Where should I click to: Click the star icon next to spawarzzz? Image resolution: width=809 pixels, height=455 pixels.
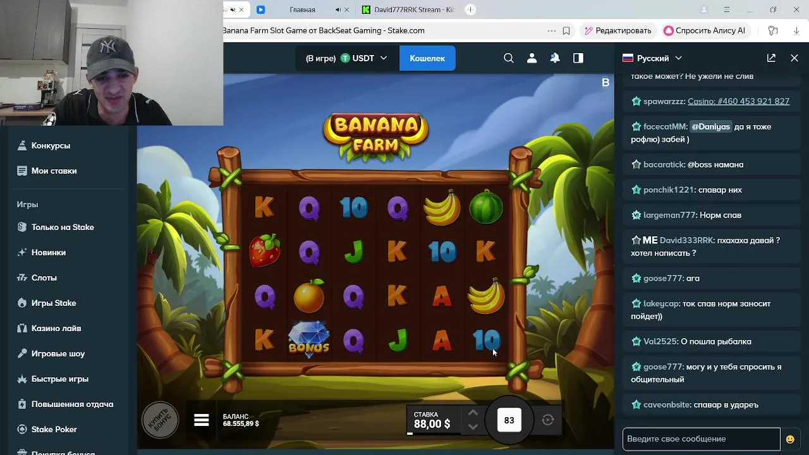pyautogui.click(x=636, y=101)
